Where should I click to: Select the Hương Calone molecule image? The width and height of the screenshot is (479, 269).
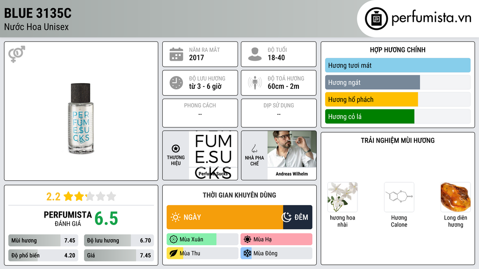point(399,197)
